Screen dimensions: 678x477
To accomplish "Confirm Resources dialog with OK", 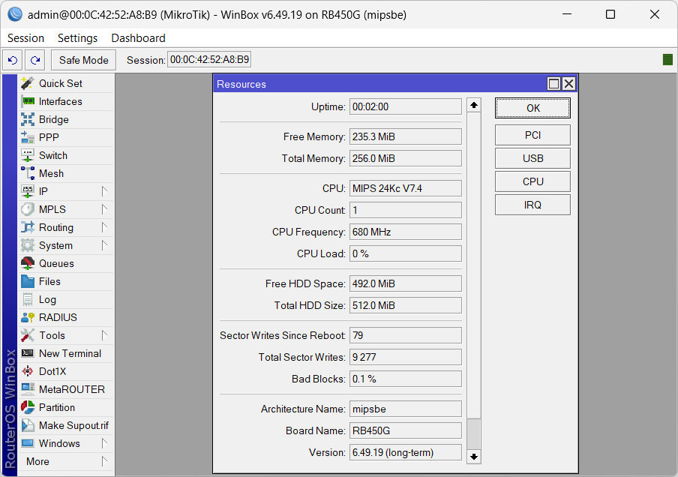I will pos(532,108).
